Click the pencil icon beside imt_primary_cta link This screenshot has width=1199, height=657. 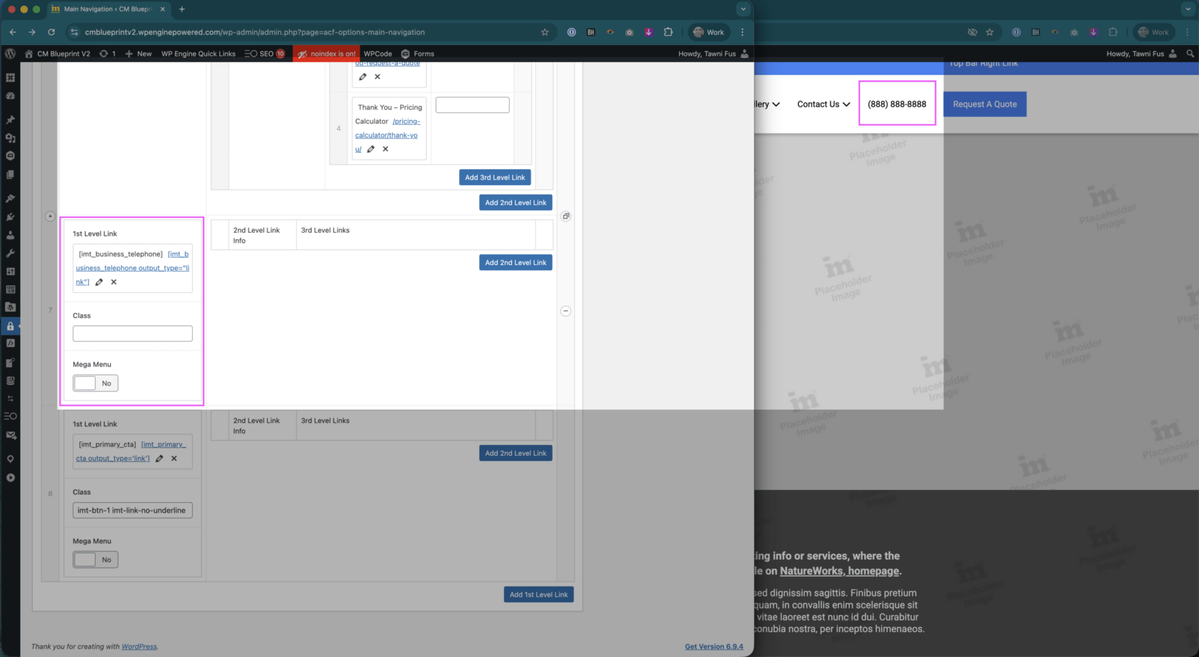[159, 459]
